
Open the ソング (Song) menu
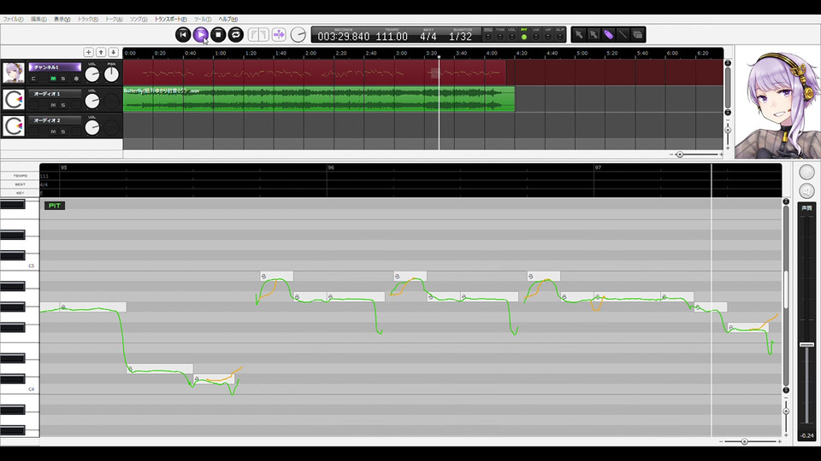click(139, 20)
